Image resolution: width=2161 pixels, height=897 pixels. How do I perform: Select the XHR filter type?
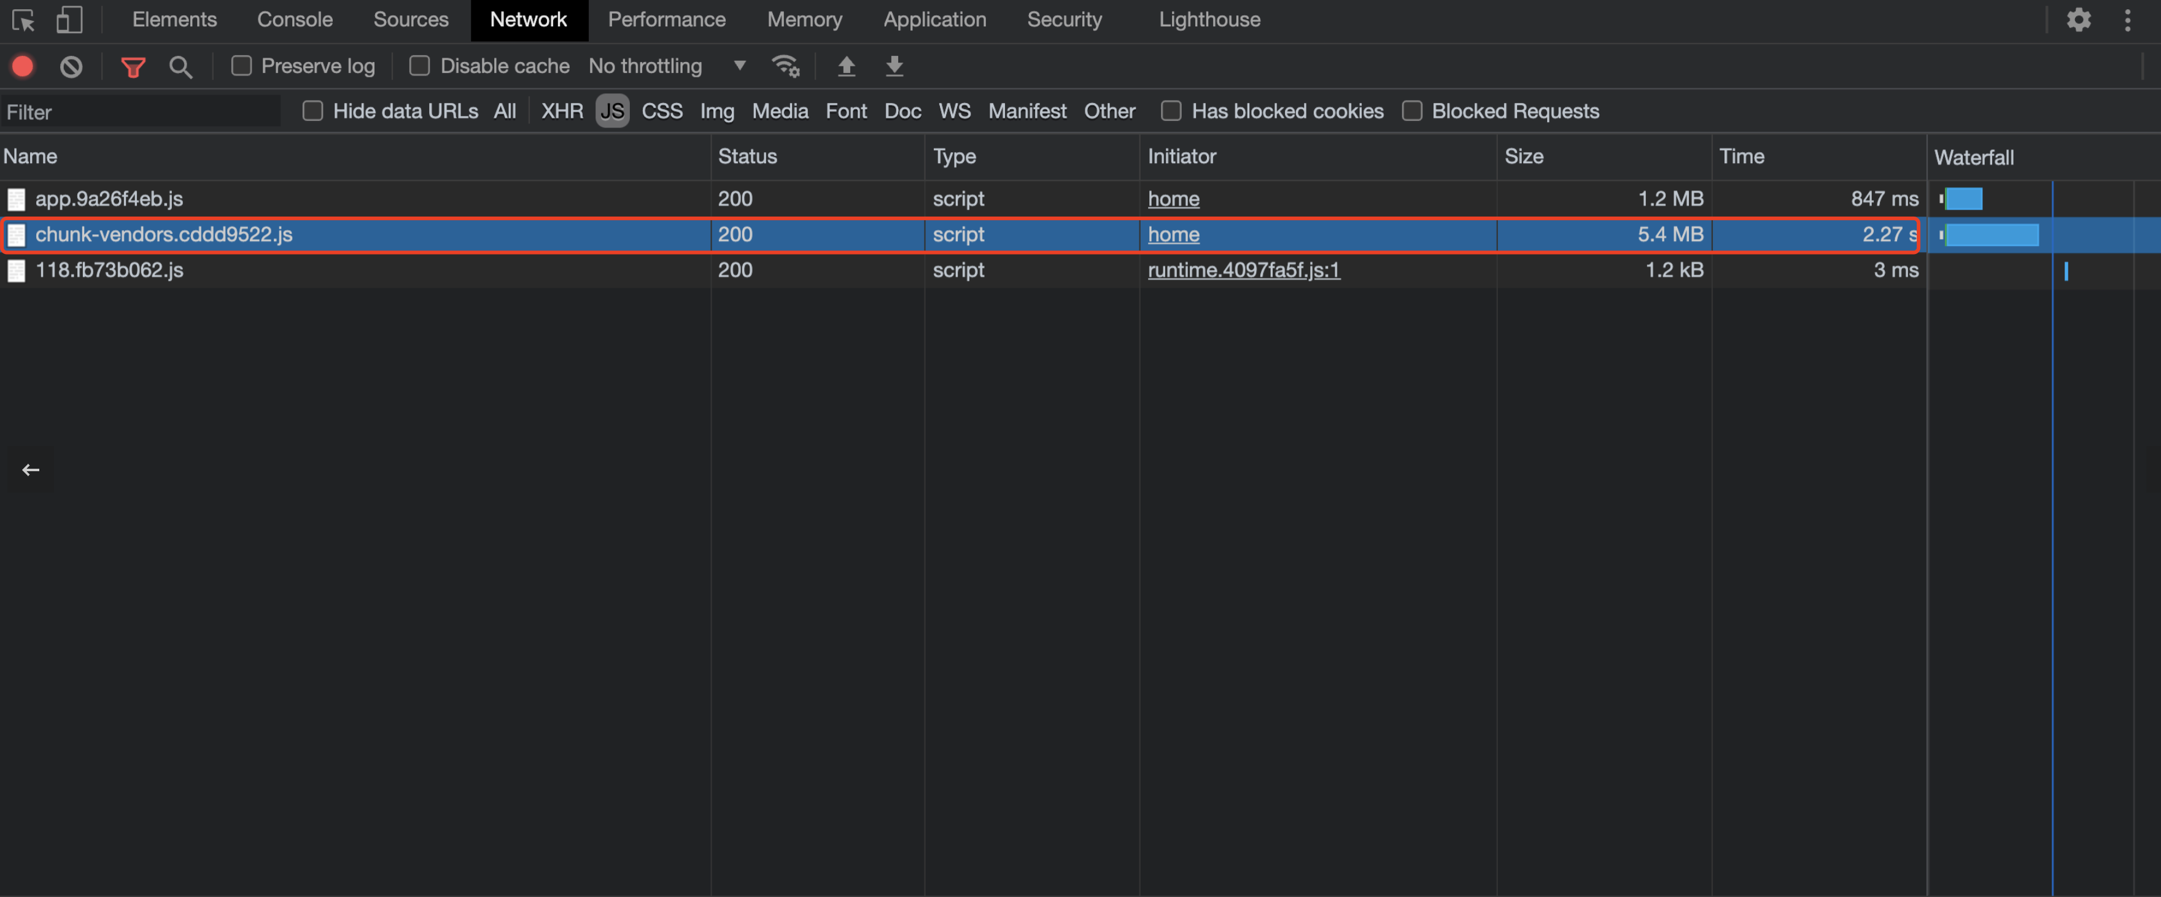tap(561, 110)
